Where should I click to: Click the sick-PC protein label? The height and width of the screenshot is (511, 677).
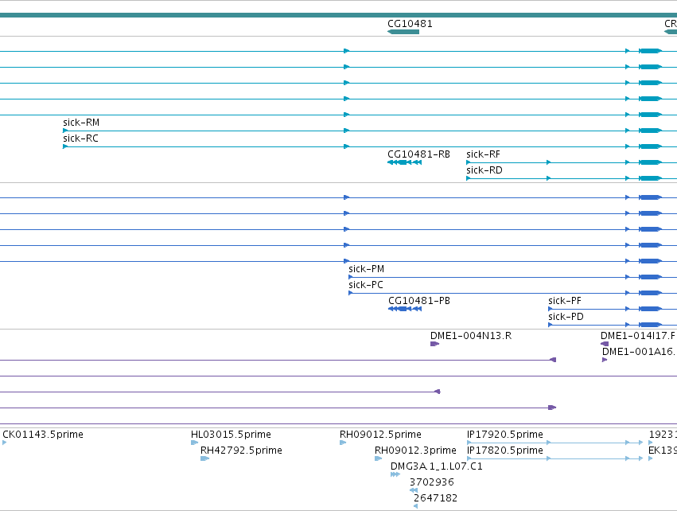point(366,285)
